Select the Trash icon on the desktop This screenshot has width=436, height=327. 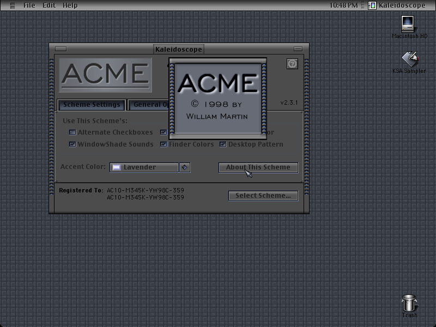click(409, 303)
